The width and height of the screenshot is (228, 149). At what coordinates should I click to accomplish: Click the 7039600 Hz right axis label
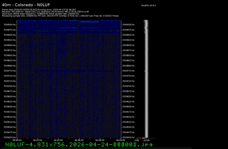(x=130, y=107)
